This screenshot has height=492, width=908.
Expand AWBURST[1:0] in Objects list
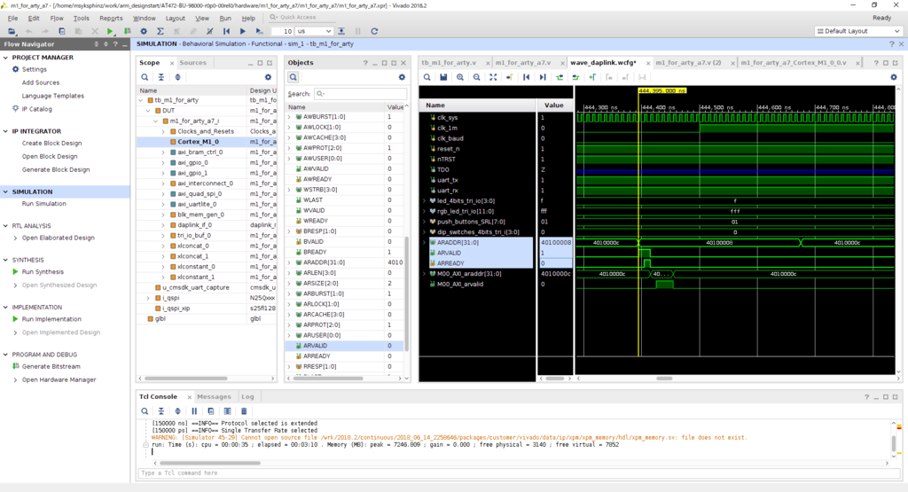coord(290,116)
